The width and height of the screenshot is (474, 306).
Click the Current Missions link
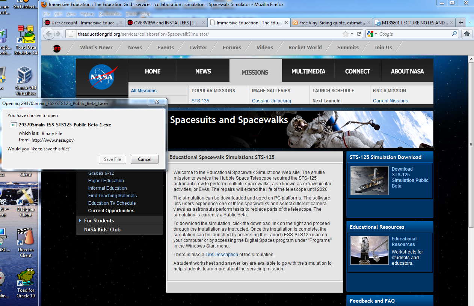click(x=390, y=101)
